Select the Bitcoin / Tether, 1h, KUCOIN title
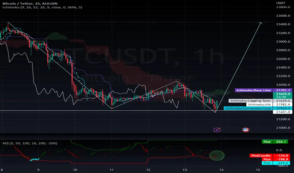The image size is (294, 173). click(30, 3)
